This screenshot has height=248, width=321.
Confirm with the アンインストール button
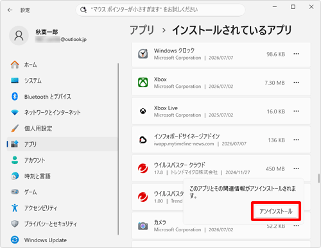pyautogui.click(x=276, y=211)
